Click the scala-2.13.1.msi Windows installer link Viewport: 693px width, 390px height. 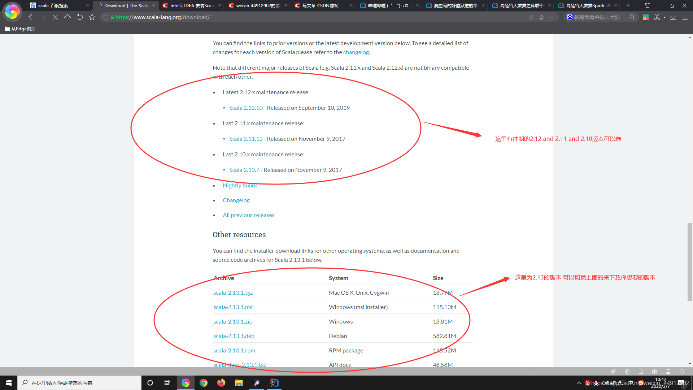tap(234, 307)
